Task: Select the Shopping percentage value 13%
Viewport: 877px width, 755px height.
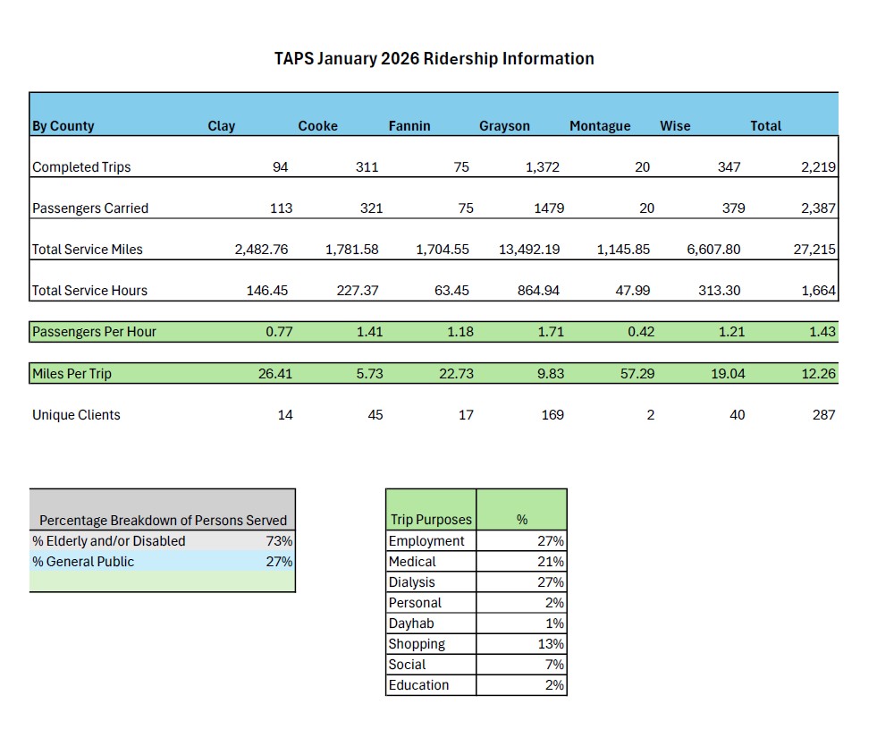Action: 551,644
